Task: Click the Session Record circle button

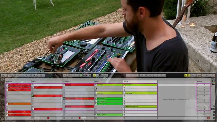Action: pos(102,75)
